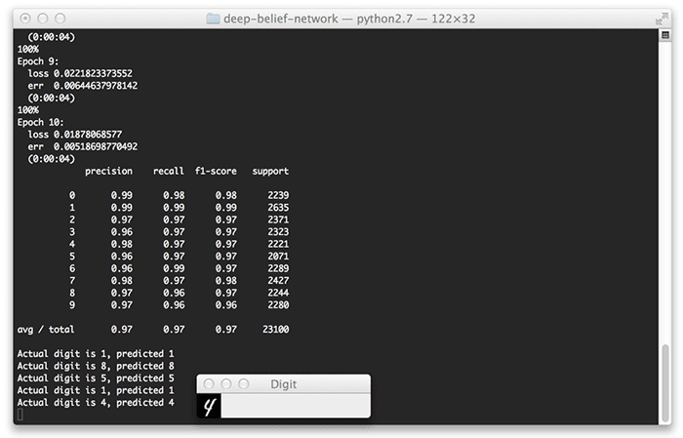Zoom the deep-belief-network terminal window
The width and height of the screenshot is (683, 438).
(60, 18)
